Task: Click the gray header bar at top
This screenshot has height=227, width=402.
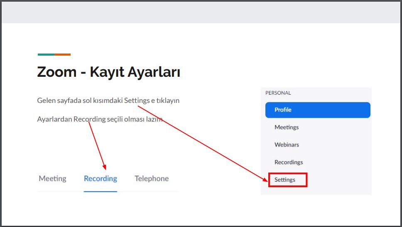Action: pos(201,12)
